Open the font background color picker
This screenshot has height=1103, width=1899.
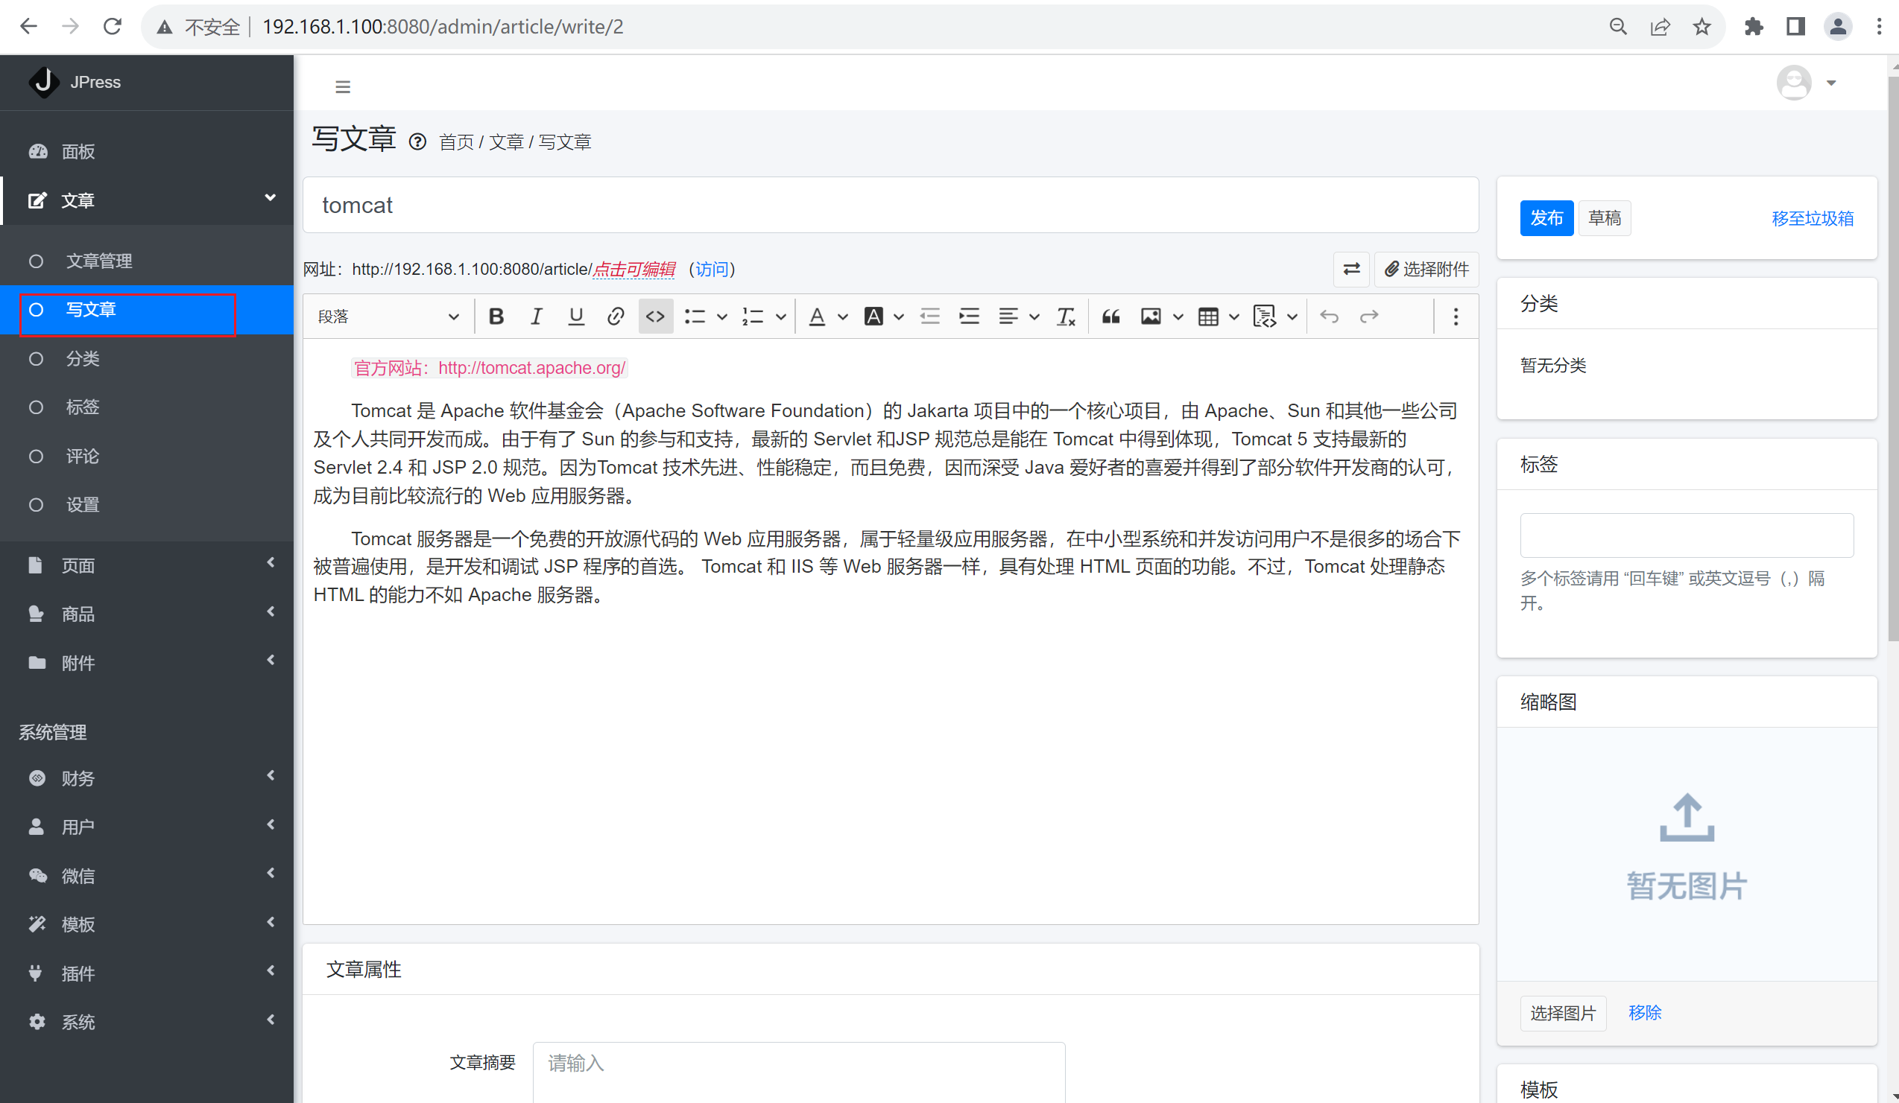(x=873, y=317)
